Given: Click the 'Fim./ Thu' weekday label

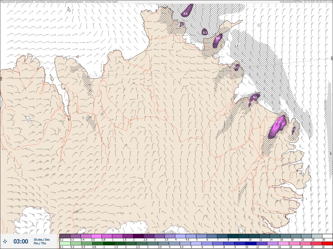Looking at the screenshot, I should (40, 243).
